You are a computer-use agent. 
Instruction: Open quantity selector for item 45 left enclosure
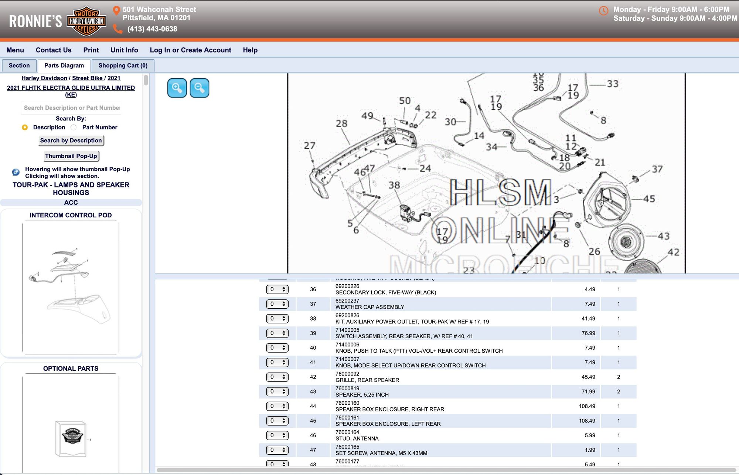(277, 421)
